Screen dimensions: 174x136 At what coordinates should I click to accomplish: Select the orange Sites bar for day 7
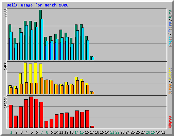click(x=42, y=86)
